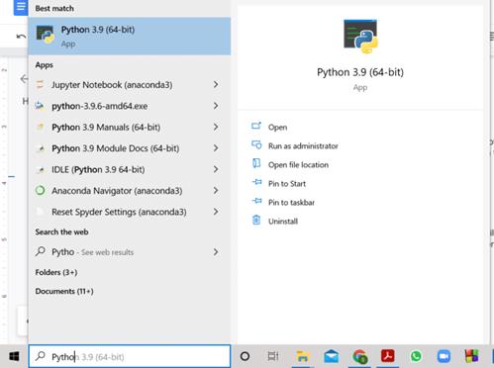Click the back arrow in the background window
Screen dimensions: 494x368
(24, 79)
